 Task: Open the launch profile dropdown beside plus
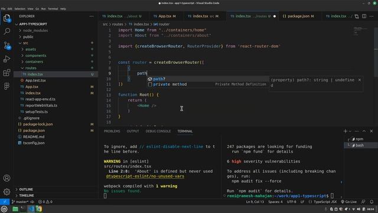point(350,131)
